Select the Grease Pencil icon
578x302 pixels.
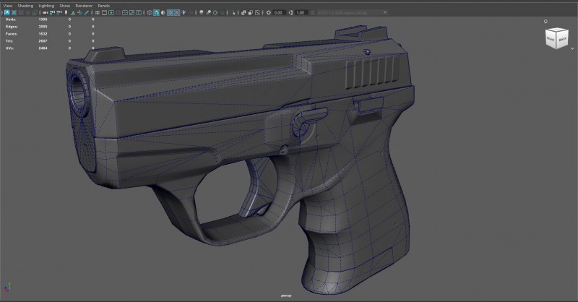pyautogui.click(x=87, y=12)
